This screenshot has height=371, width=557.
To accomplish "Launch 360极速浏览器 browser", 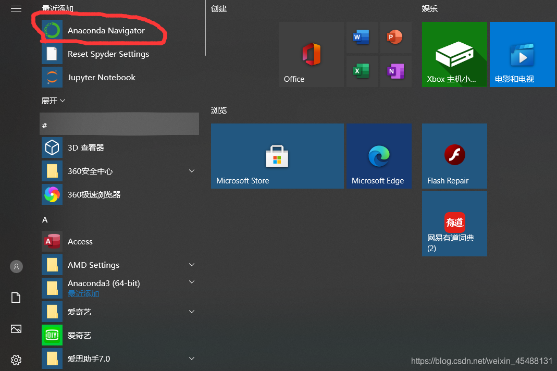I will click(120, 195).
